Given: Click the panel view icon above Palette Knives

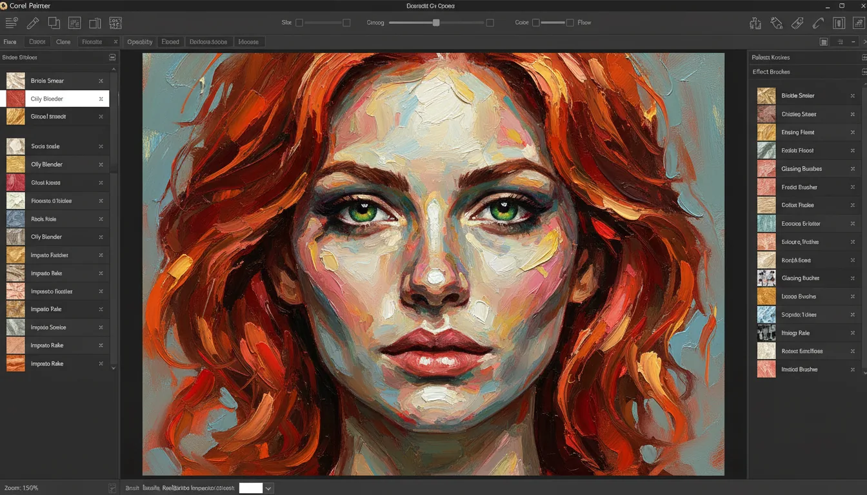Looking at the screenshot, I should pos(824,41).
